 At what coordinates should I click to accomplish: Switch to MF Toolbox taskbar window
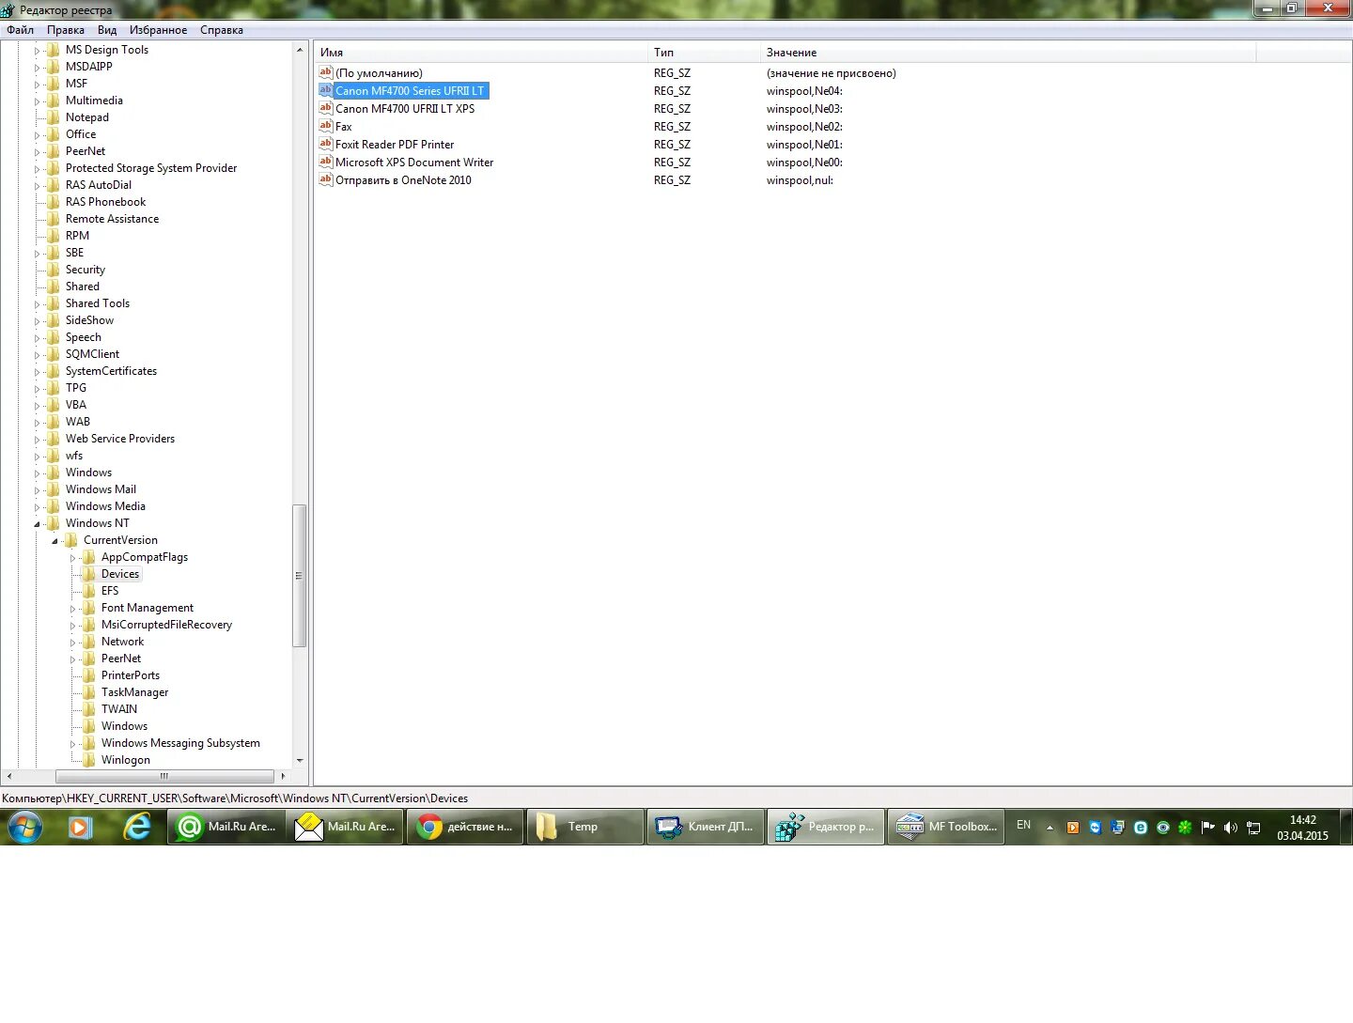coord(946,827)
